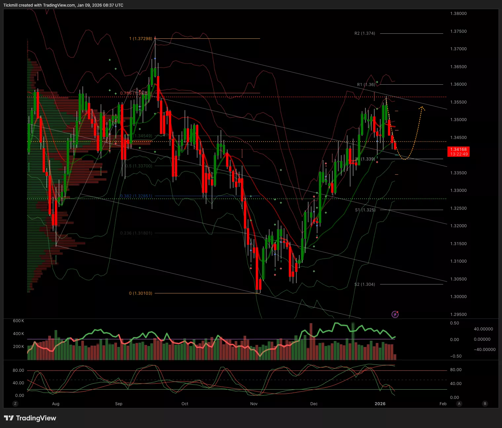Image resolution: width=502 pixels, height=428 pixels.
Task: Click the 2026 marker on the time axis
Action: tap(380, 404)
